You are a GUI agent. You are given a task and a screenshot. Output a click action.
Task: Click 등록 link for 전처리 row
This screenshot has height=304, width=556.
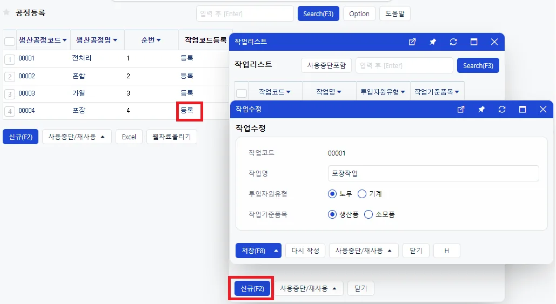(x=187, y=58)
